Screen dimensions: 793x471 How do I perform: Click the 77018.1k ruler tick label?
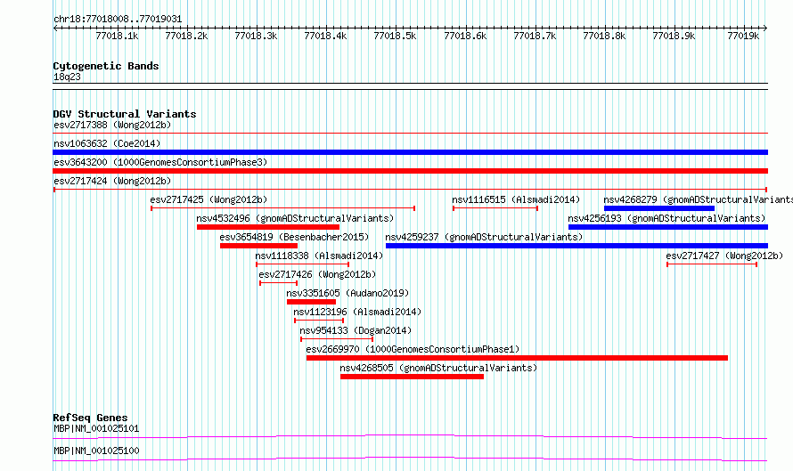(117, 36)
